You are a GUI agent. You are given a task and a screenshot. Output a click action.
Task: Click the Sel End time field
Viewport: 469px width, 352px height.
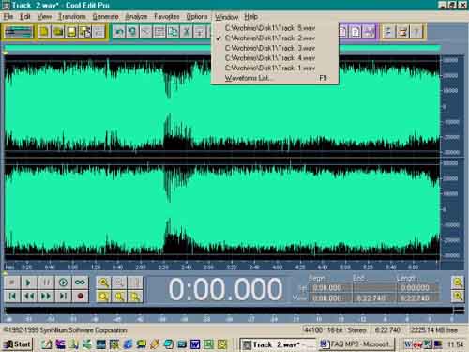(374, 288)
